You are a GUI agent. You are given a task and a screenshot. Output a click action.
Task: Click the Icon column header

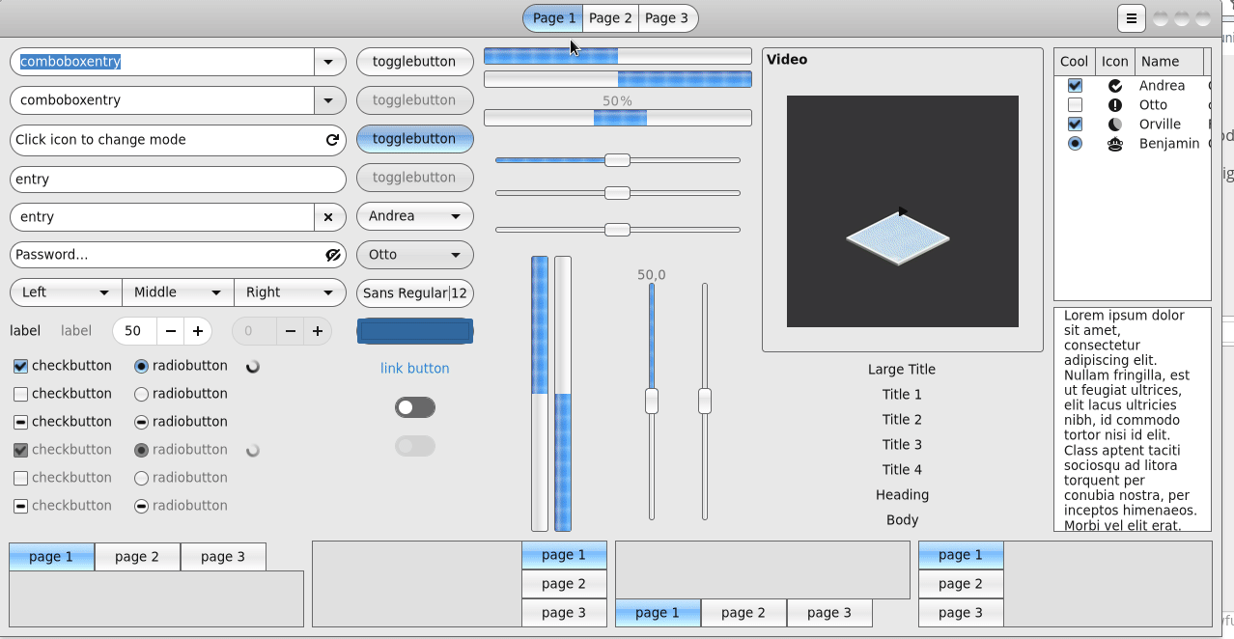1115,62
